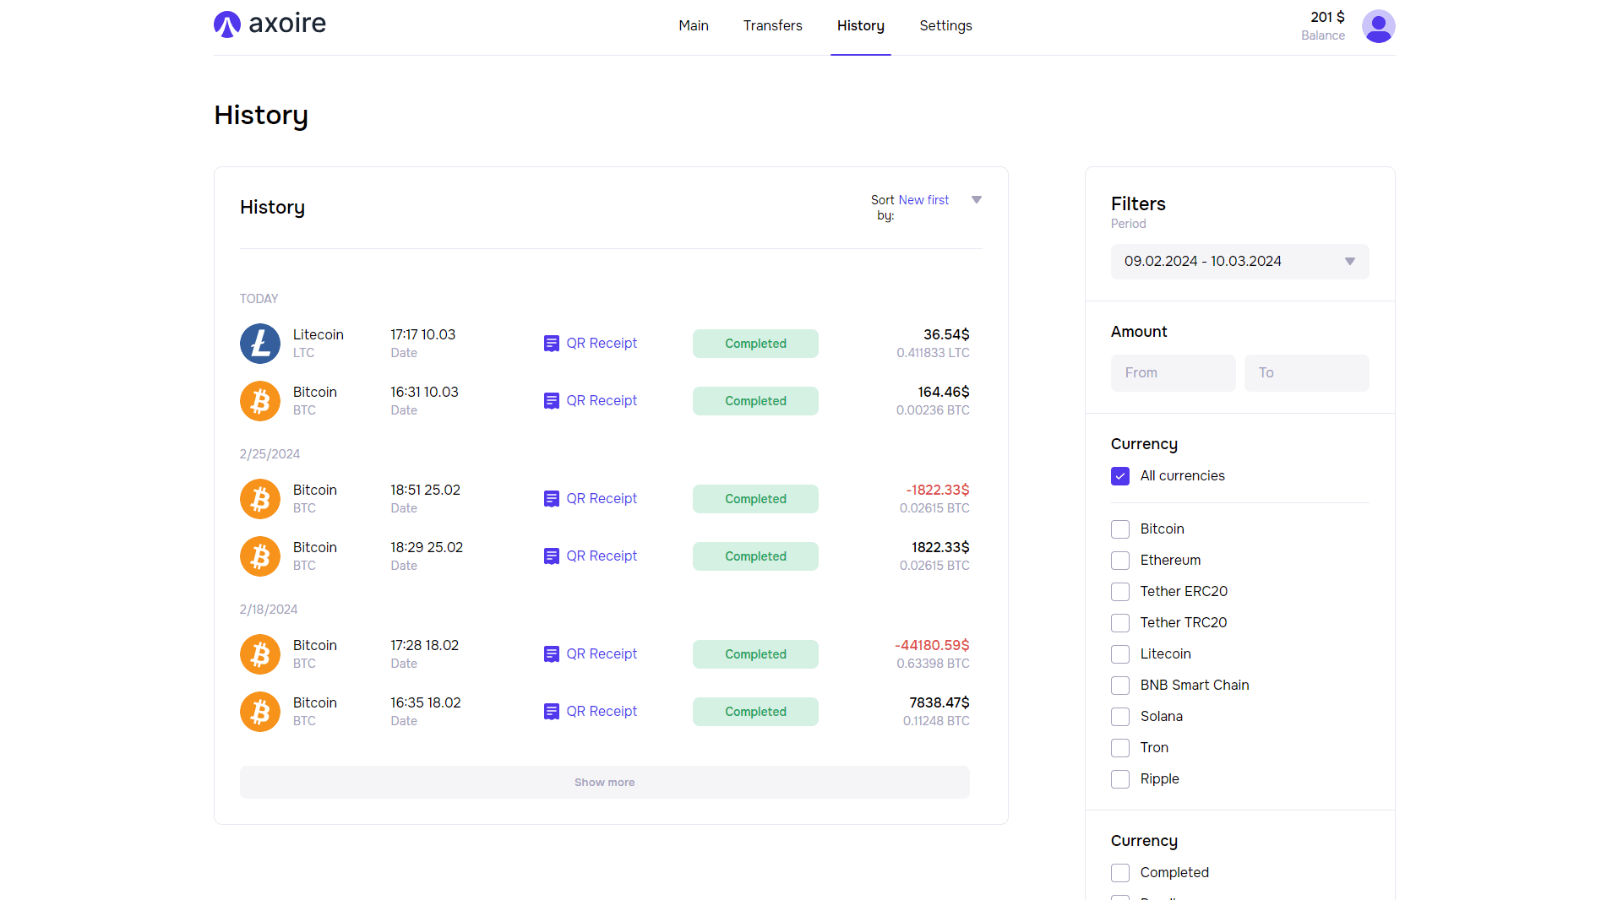Click the 0.00236 BTC value
The width and height of the screenshot is (1612, 900).
(933, 410)
